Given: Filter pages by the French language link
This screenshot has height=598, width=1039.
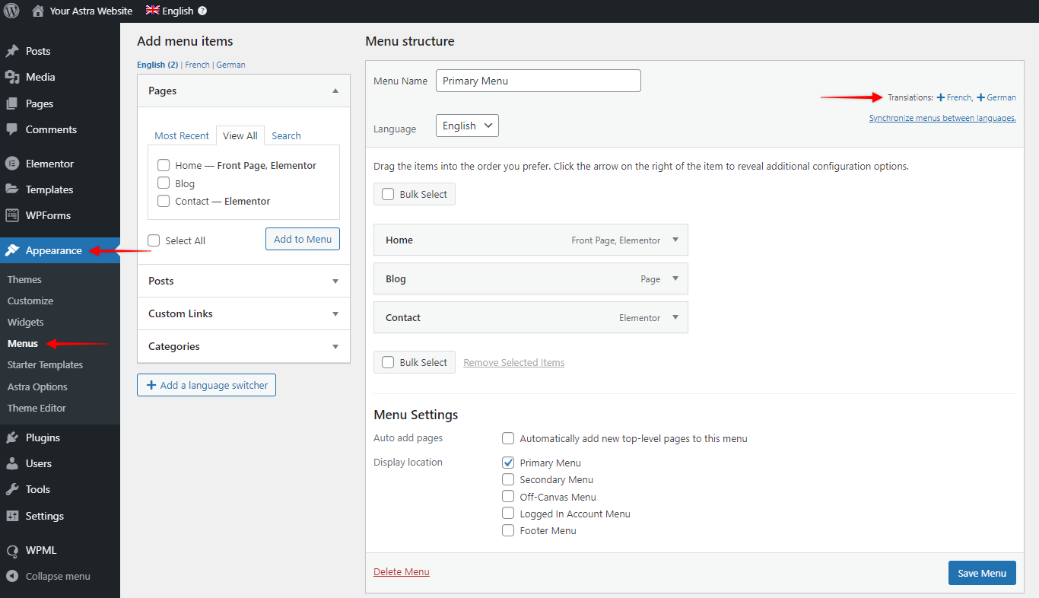Looking at the screenshot, I should pos(197,65).
